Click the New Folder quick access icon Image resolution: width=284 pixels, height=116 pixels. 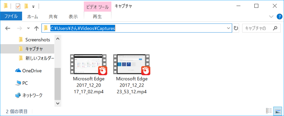coord(26,7)
